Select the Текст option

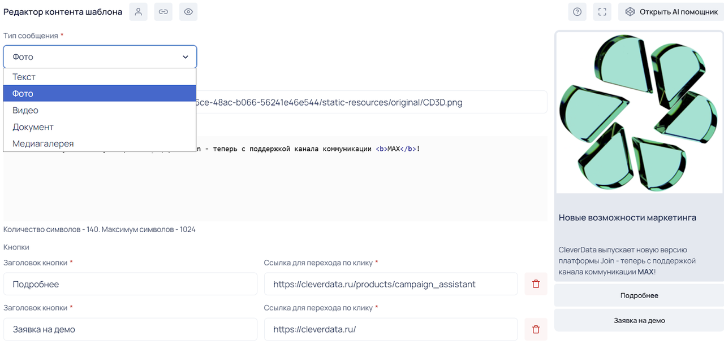point(100,77)
